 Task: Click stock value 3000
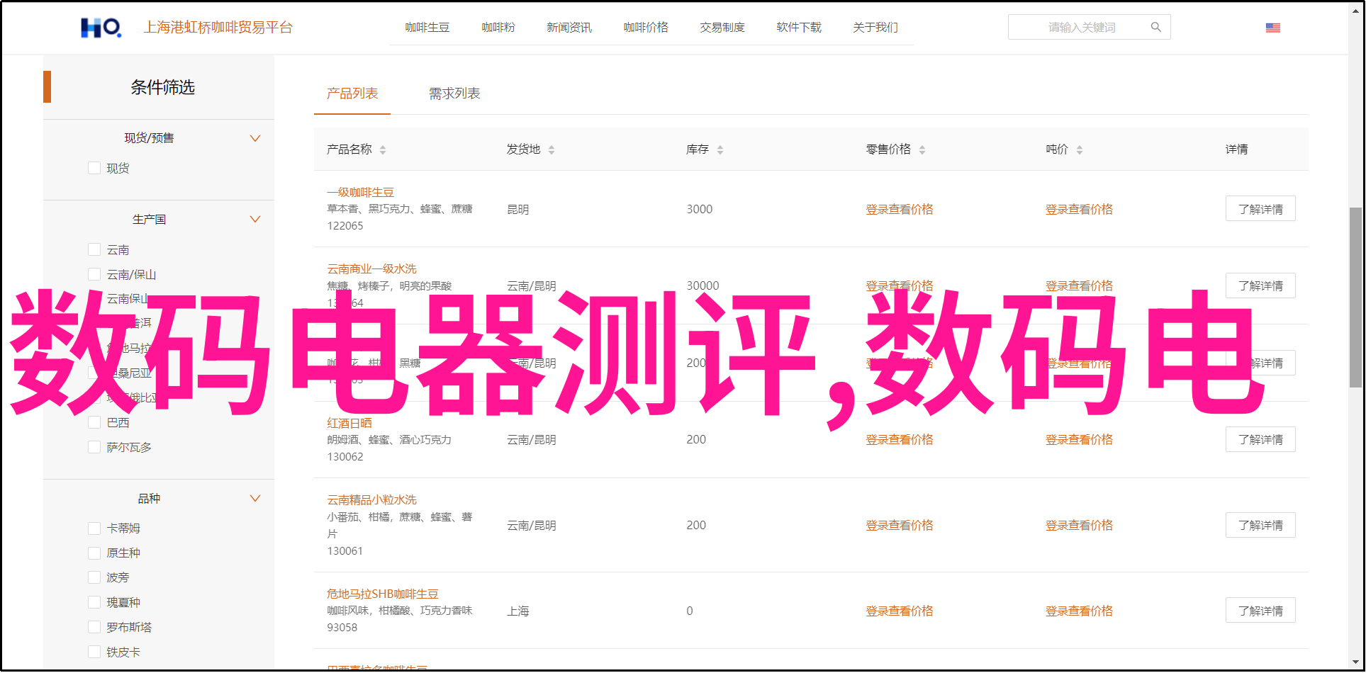(700, 209)
